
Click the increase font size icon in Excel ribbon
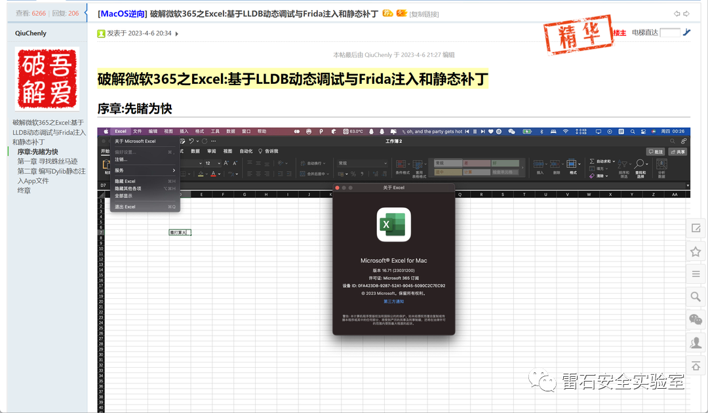pyautogui.click(x=226, y=163)
